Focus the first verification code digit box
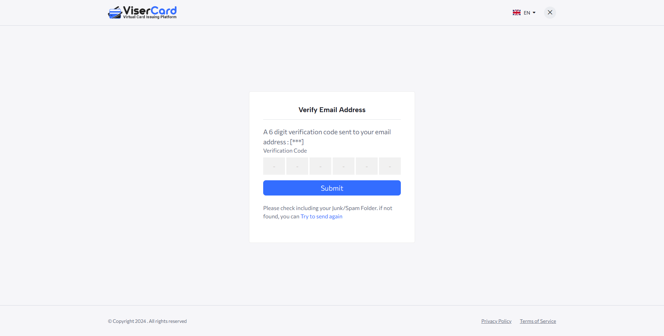This screenshot has width=664, height=336. click(274, 166)
